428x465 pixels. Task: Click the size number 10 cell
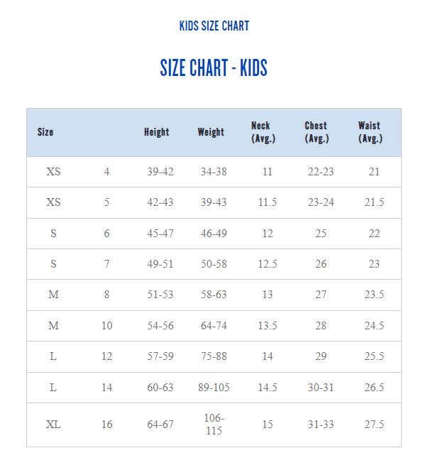tap(106, 326)
